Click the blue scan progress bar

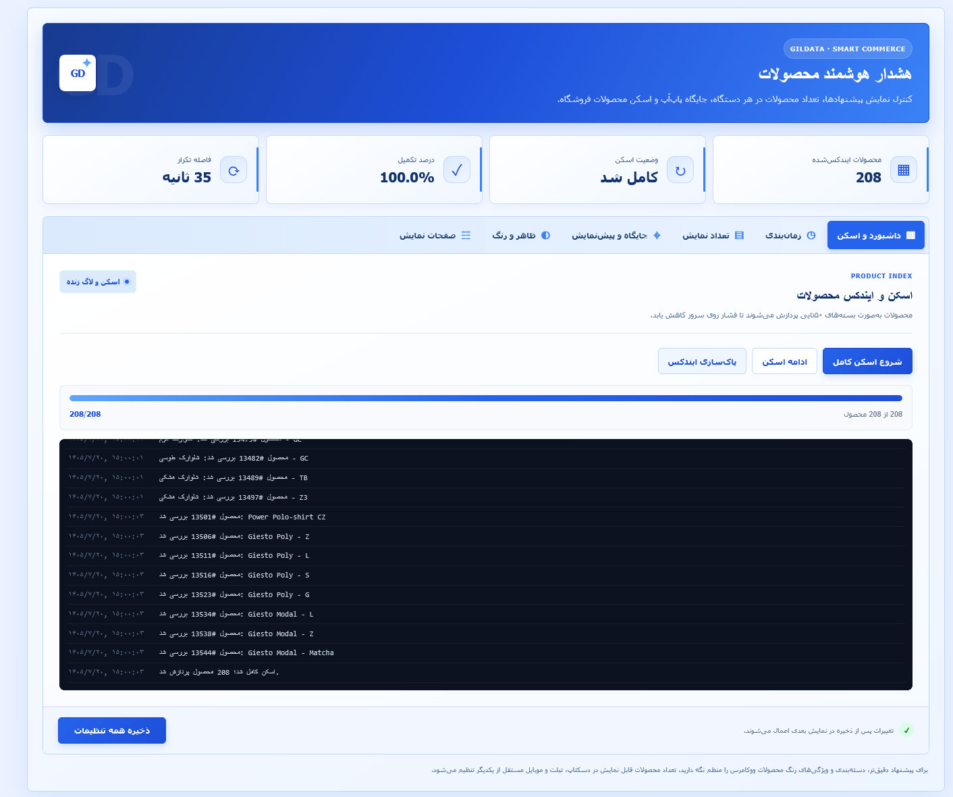(486, 398)
